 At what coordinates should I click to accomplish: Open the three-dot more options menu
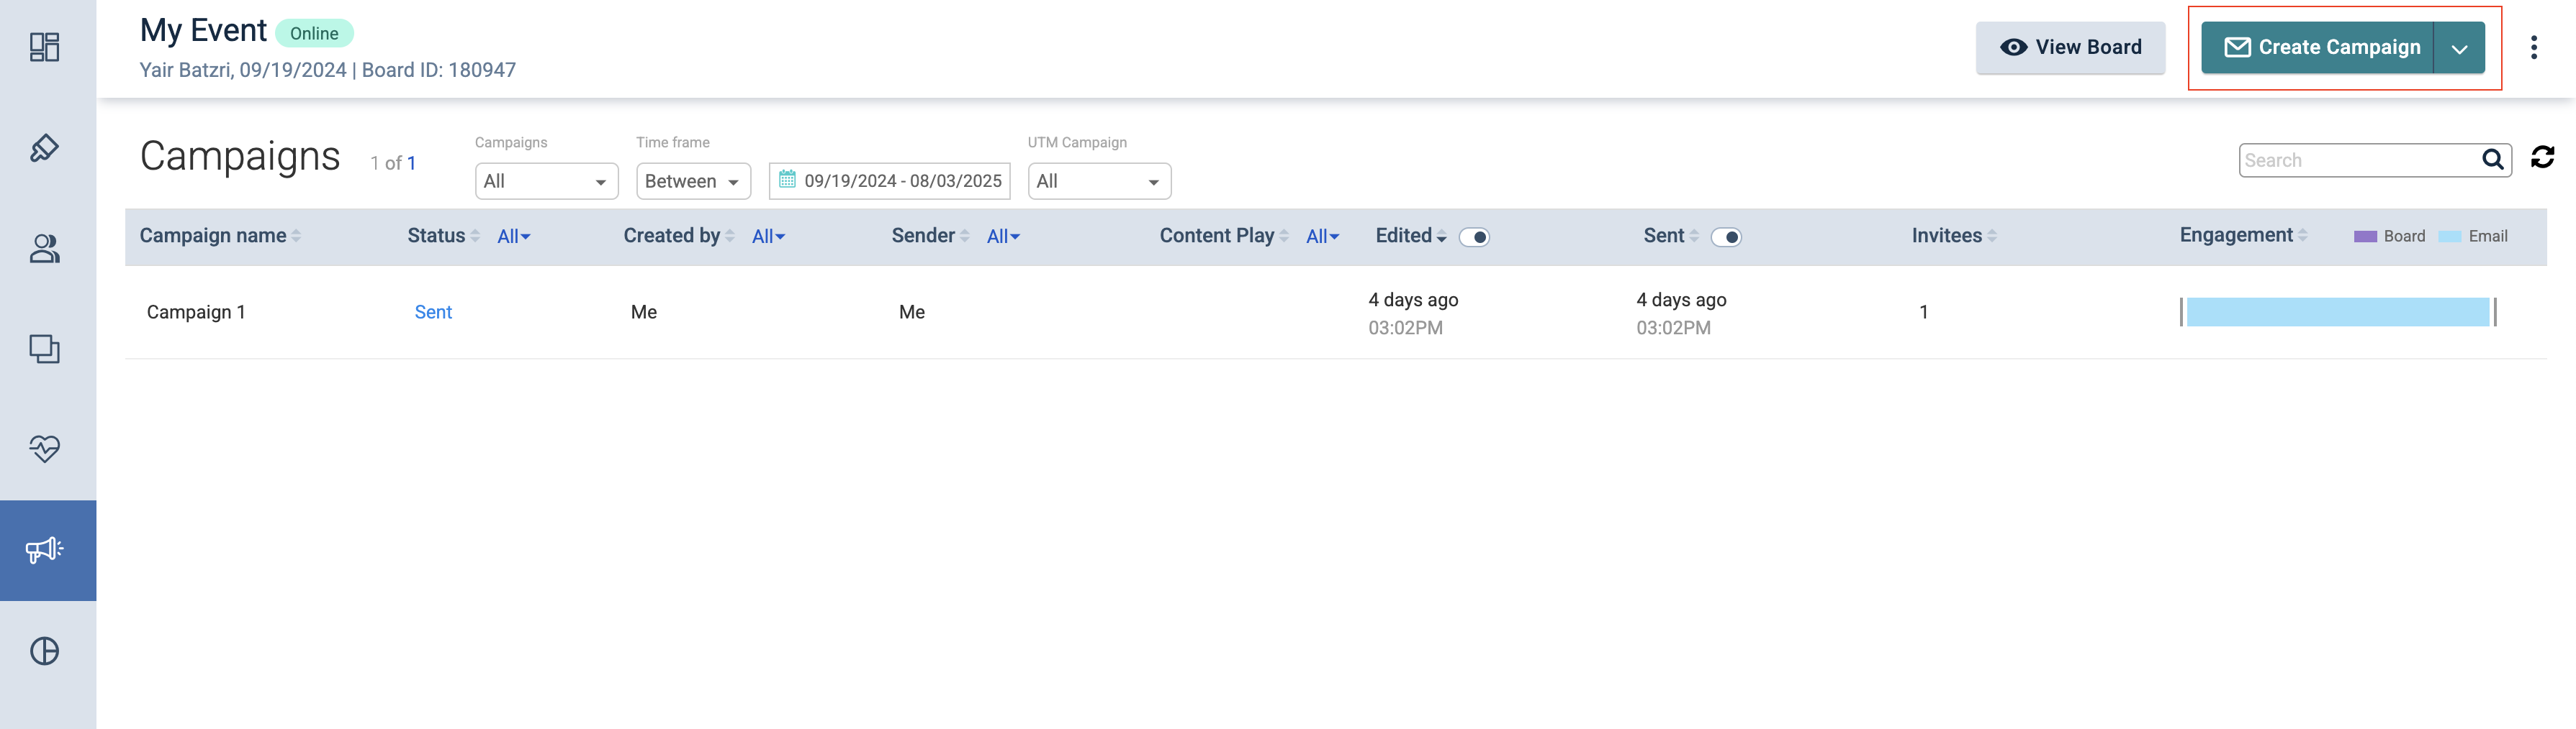pos(2533,48)
